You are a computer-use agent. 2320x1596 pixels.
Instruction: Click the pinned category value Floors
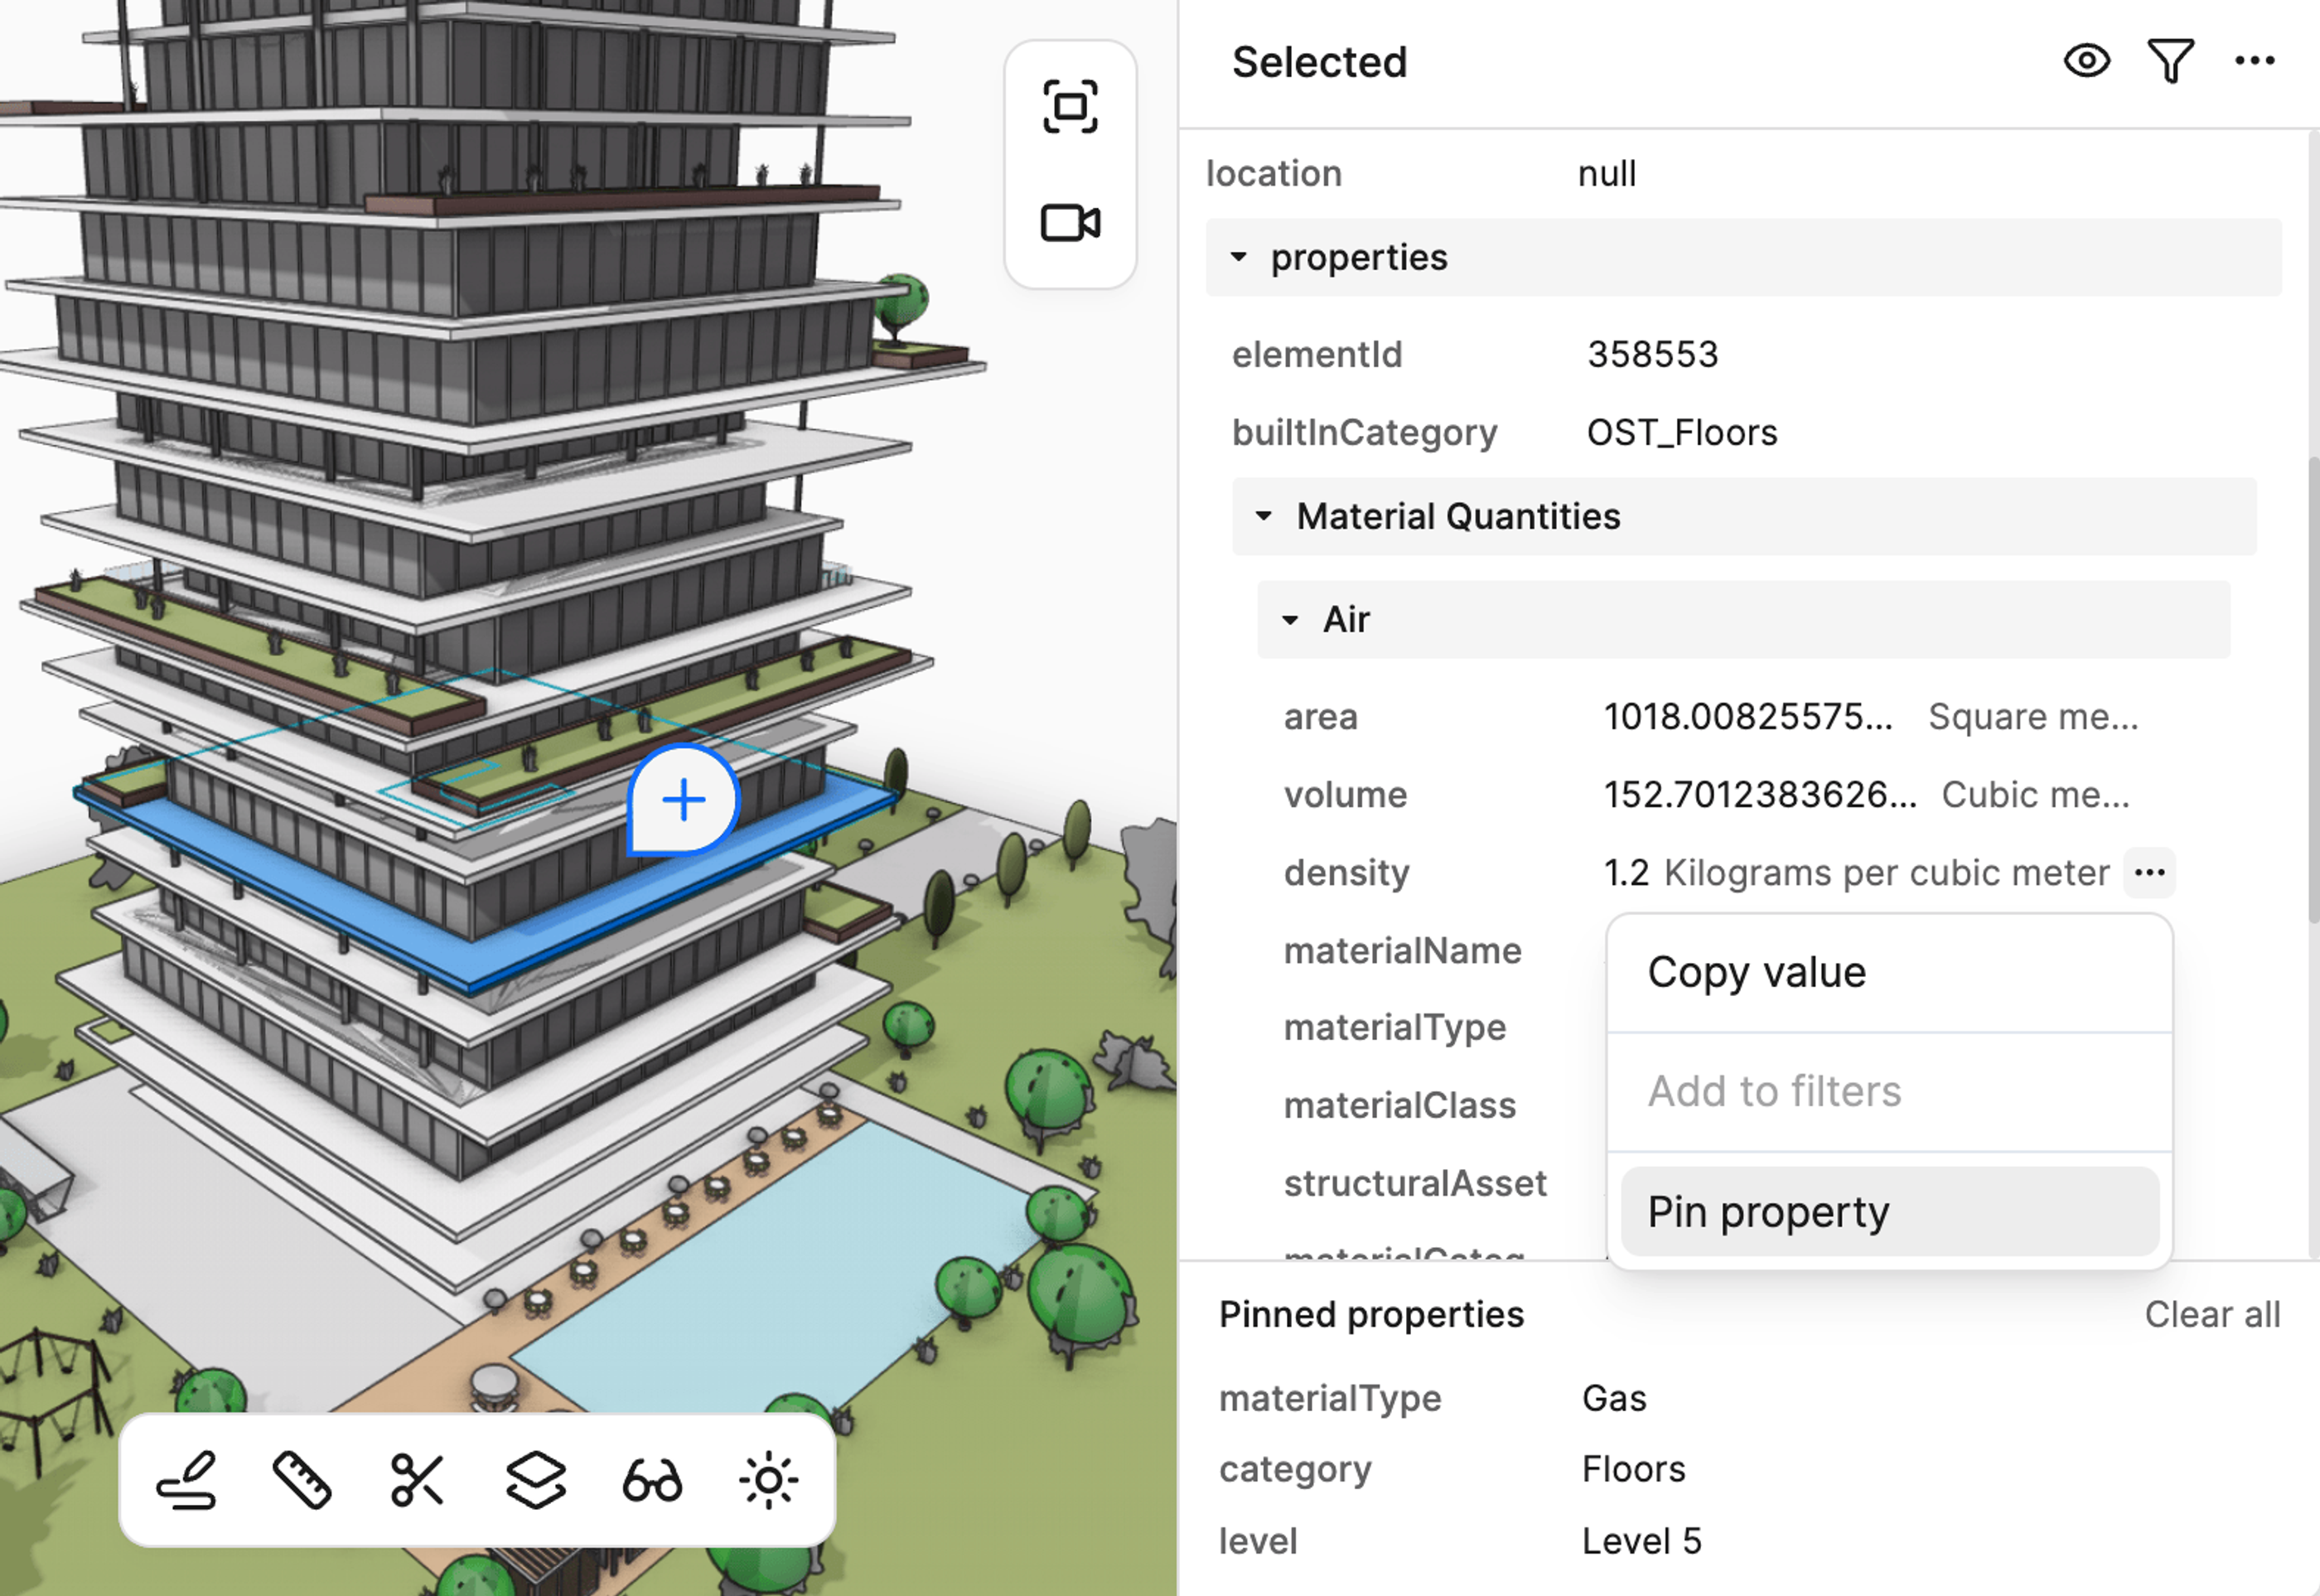pyautogui.click(x=1633, y=1469)
